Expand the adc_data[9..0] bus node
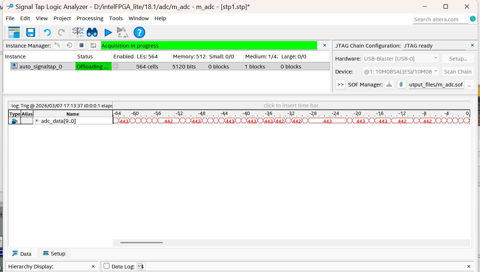Screen dimensions: 480x272 coord(37,121)
